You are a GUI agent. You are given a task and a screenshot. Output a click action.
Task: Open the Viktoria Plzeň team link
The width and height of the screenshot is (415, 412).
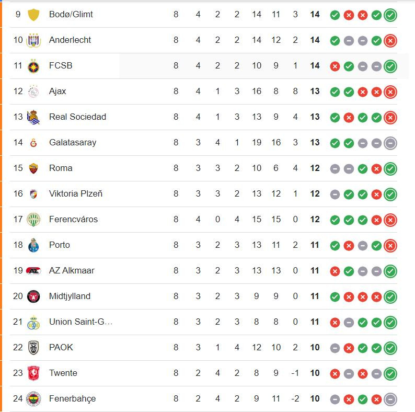click(x=76, y=193)
